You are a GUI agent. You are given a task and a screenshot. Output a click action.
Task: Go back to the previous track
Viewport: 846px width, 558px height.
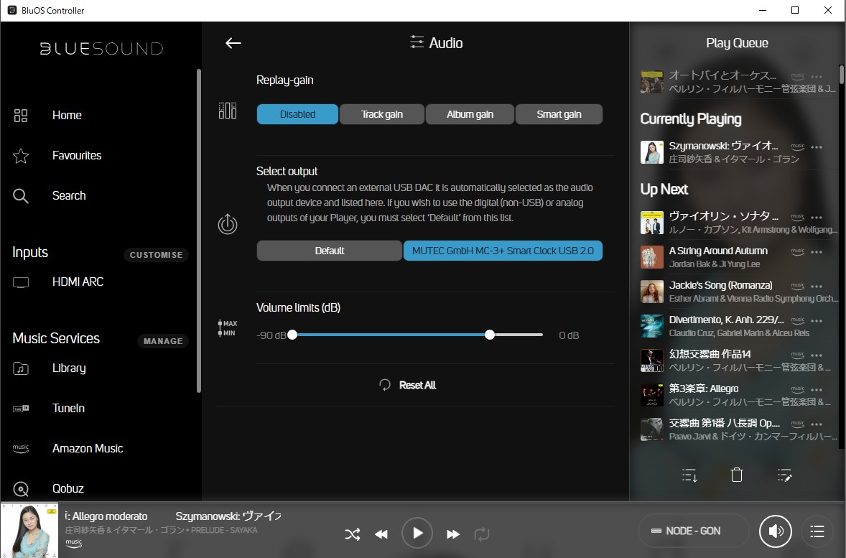pos(381,534)
